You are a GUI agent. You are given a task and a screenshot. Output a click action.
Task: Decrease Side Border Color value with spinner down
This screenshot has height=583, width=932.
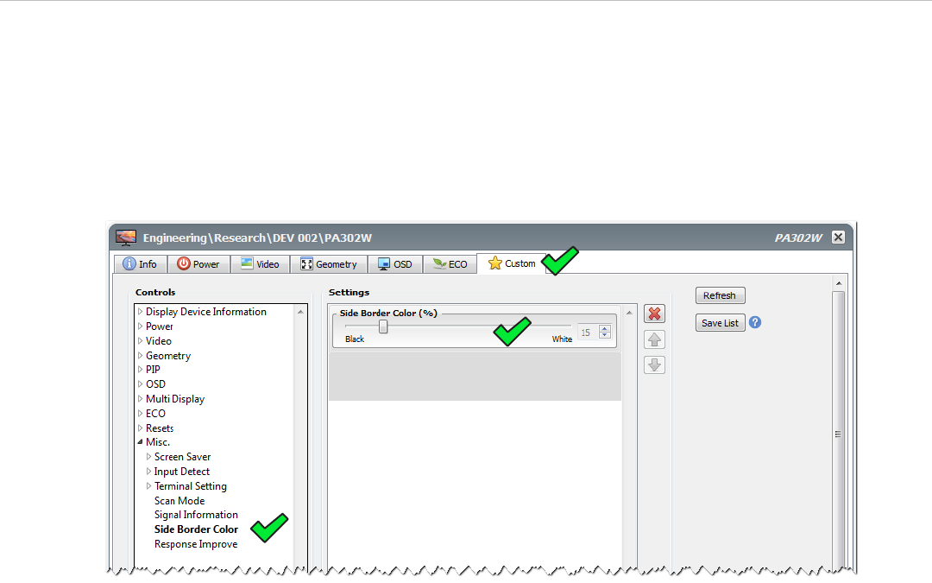point(604,335)
